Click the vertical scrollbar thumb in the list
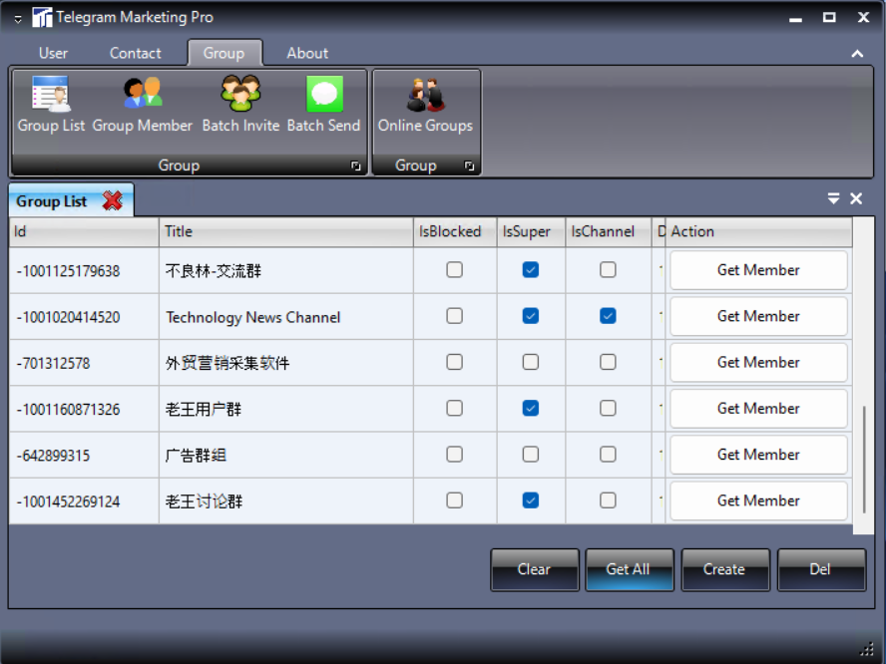 tap(864, 462)
